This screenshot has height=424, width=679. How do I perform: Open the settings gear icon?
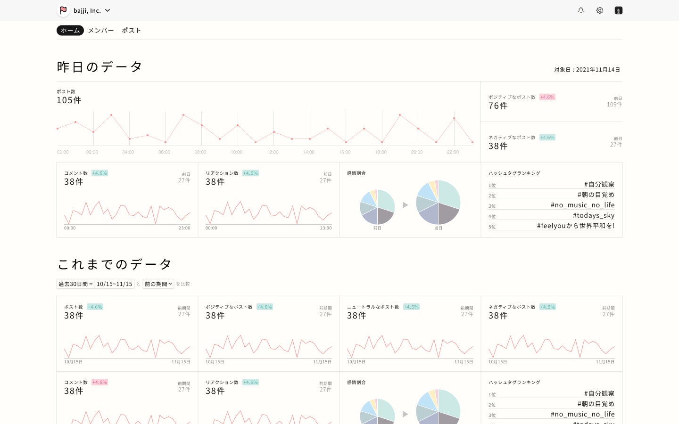600,10
